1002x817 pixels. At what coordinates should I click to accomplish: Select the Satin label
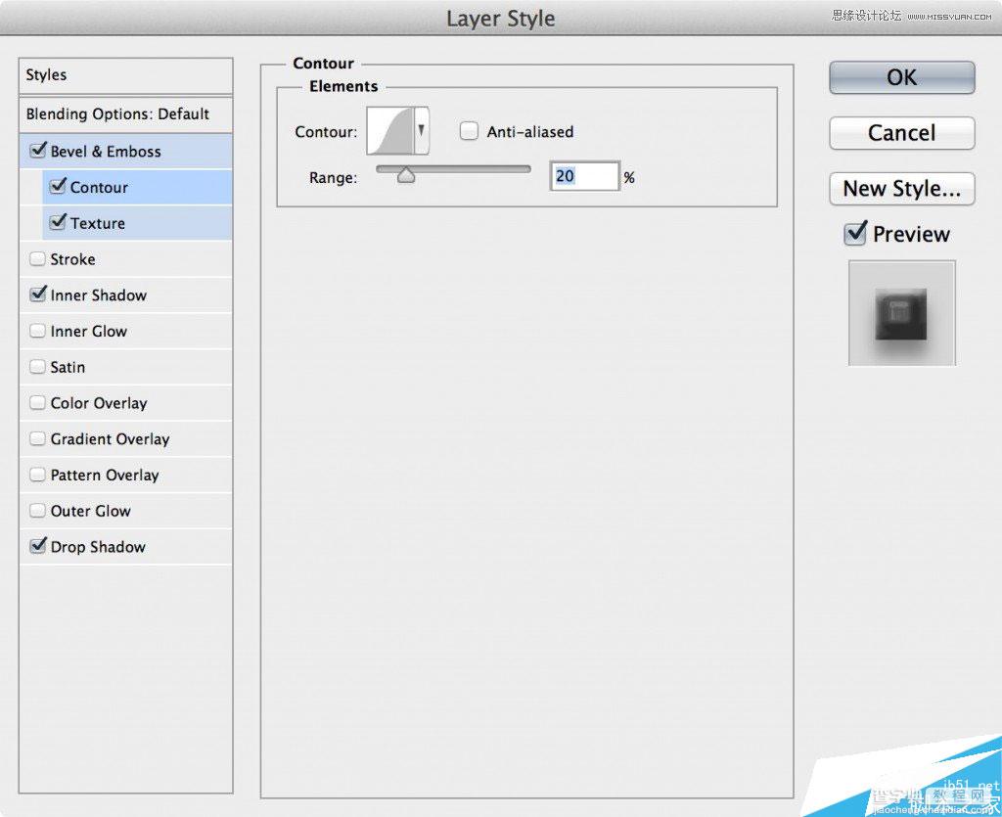68,367
